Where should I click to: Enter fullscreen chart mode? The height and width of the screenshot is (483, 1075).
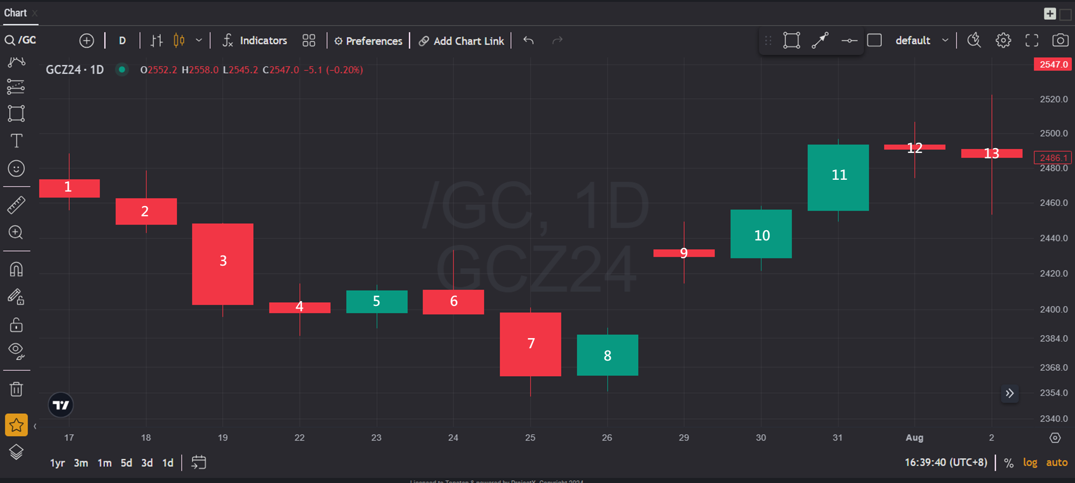(1031, 40)
